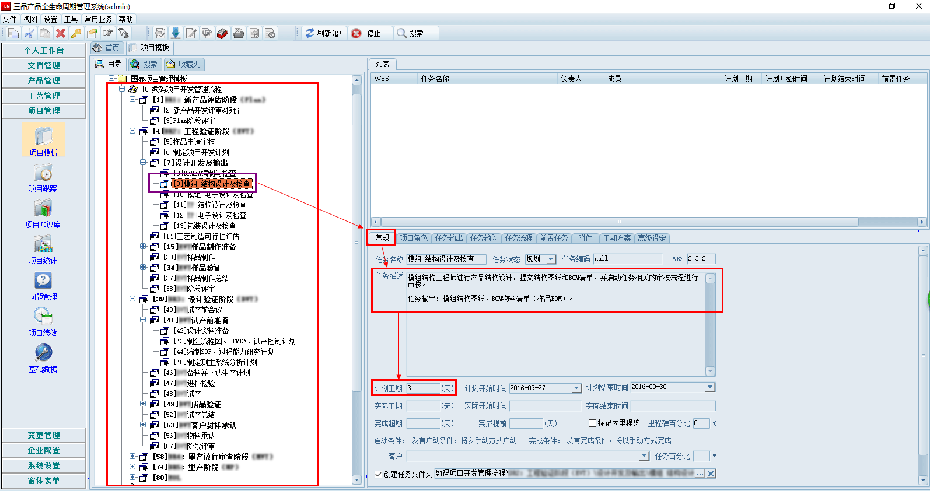
Task: Click the scissors cut icon in toolbar
Action: (29, 33)
